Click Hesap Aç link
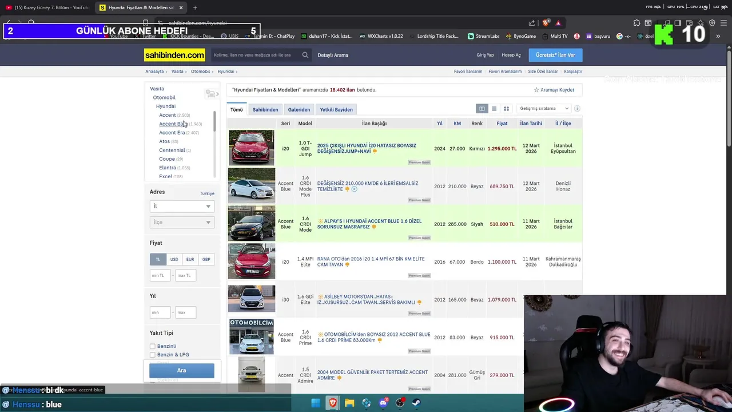732x412 pixels. pos(511,55)
